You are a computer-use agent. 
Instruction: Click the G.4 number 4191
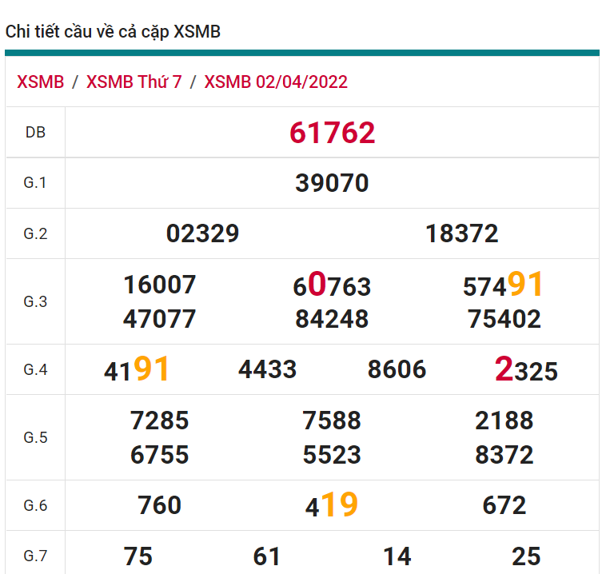point(137,370)
